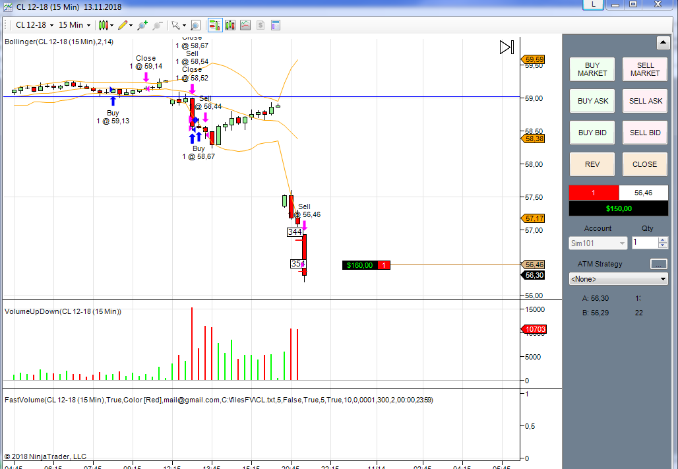Click the 57,17 lower band price label

point(534,218)
